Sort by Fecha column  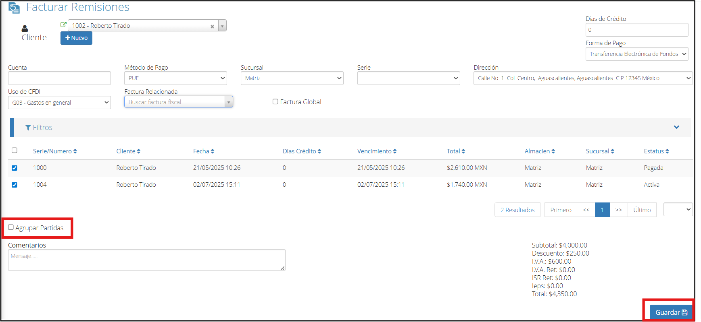tap(204, 151)
